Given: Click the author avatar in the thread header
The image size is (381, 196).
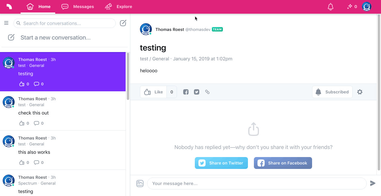Looking at the screenshot, I should click(146, 29).
